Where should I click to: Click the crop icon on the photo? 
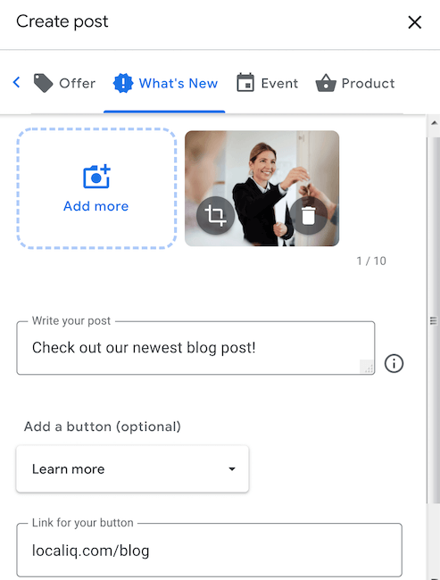pos(215,216)
